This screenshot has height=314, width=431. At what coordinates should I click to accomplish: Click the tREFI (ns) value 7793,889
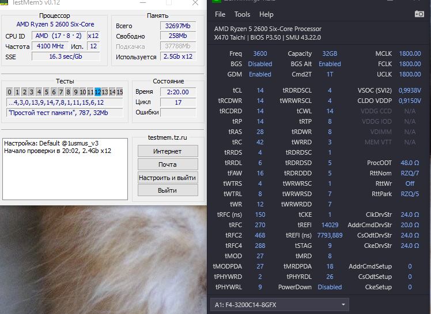pyautogui.click(x=330, y=235)
